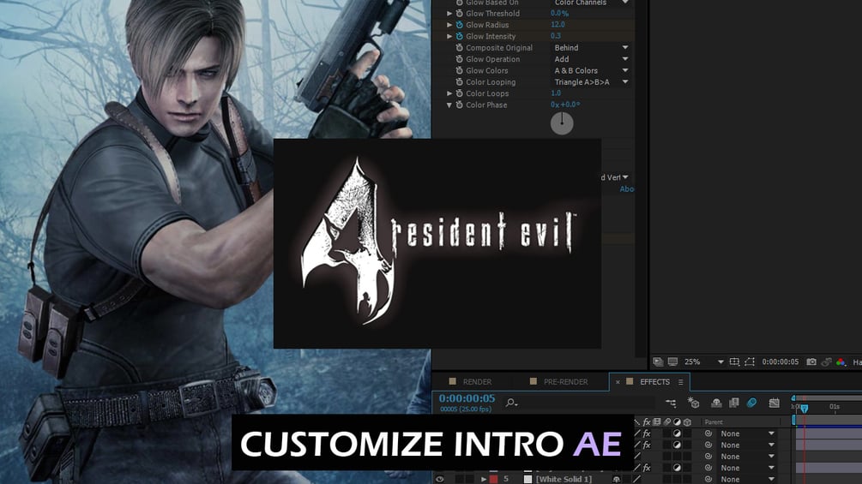Open the EFFECTS panel menu icon
Viewport: 862px width, 484px height.
(680, 382)
